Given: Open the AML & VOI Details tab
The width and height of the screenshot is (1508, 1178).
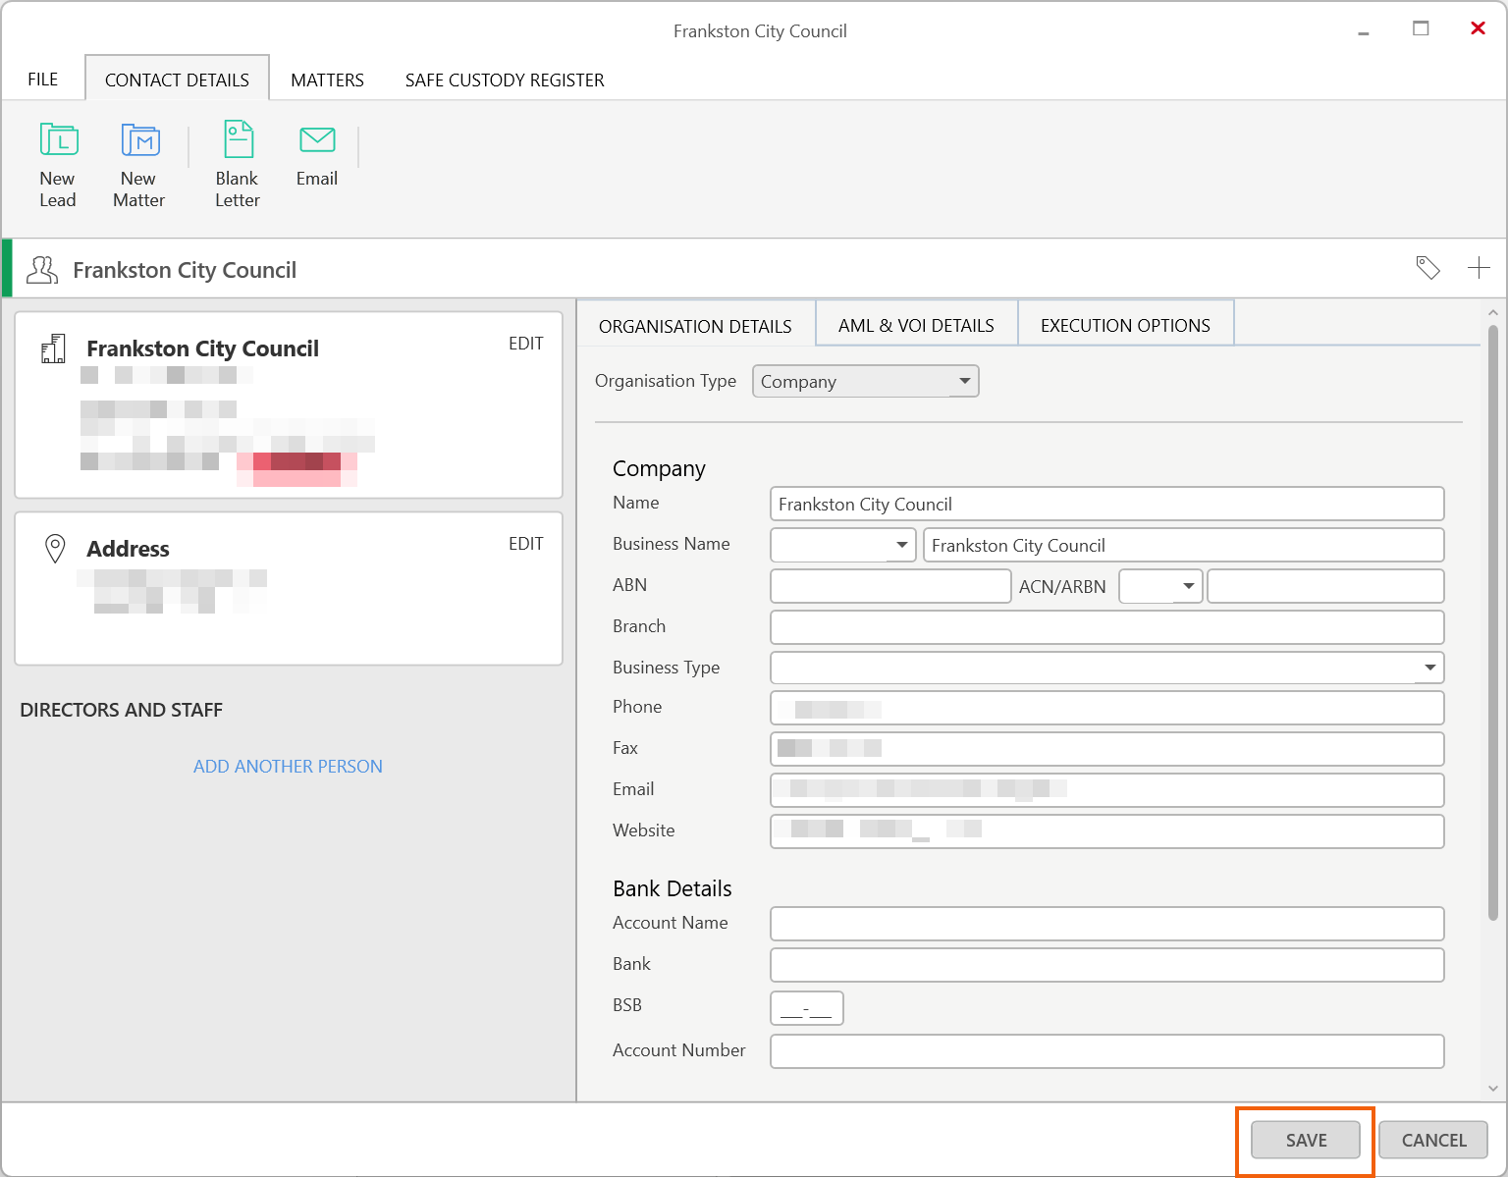Looking at the screenshot, I should [916, 326].
